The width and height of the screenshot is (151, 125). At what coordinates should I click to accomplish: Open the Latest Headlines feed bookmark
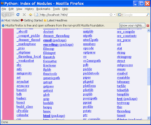pos(56,20)
